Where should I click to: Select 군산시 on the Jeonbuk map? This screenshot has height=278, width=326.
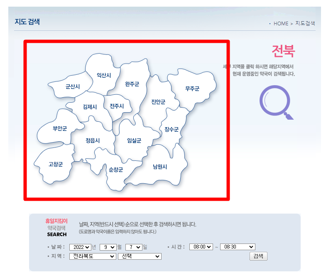click(x=73, y=86)
